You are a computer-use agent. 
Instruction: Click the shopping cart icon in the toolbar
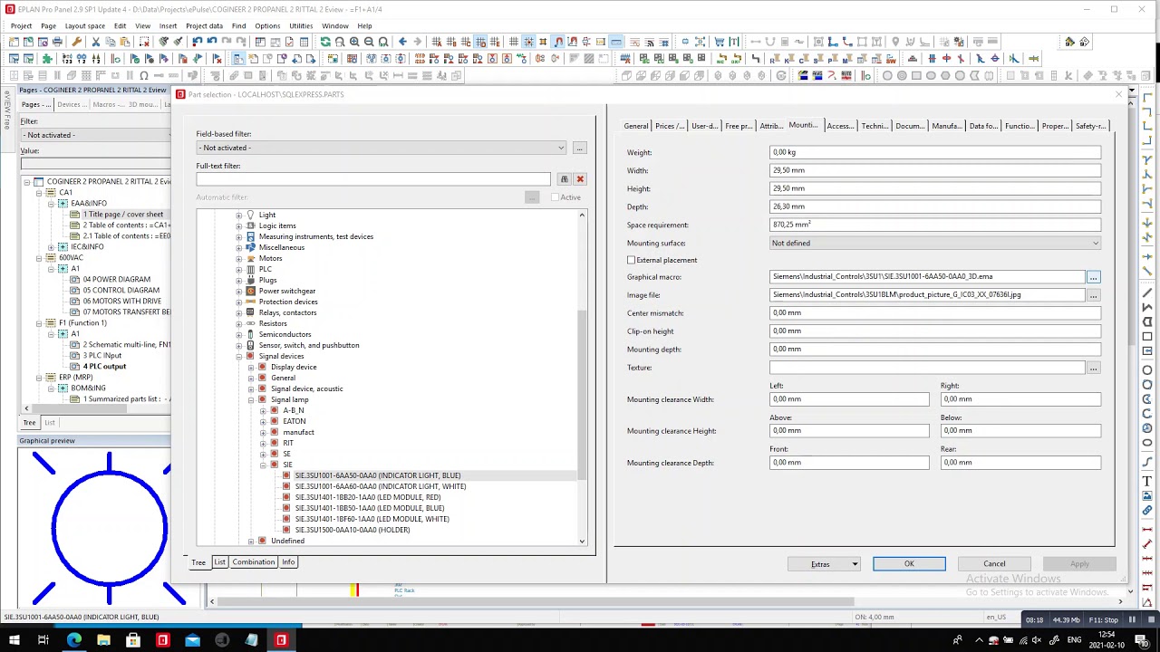point(720,42)
